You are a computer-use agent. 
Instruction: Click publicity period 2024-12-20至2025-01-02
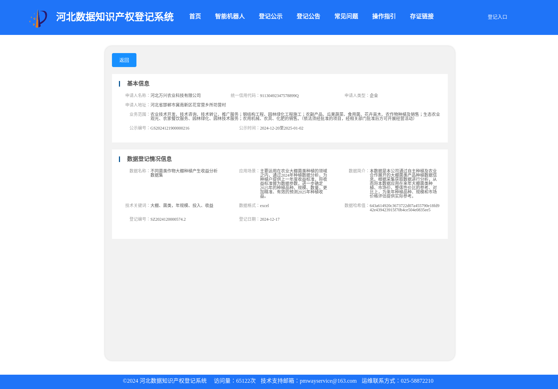[282, 128]
